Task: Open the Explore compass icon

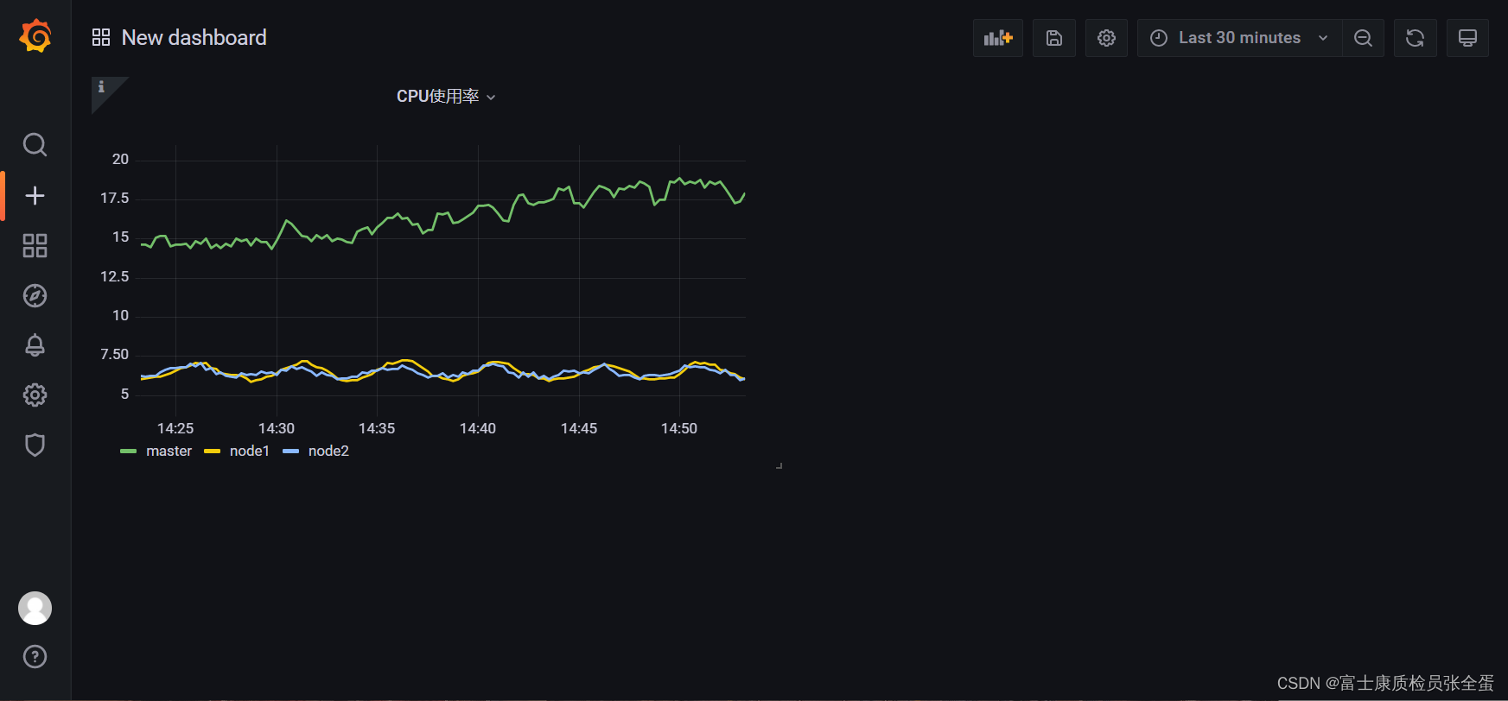Action: click(x=35, y=296)
